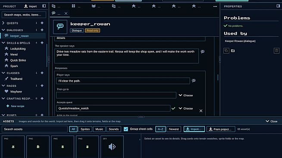The height and width of the screenshot is (158, 282).
Task: Collapse the Properties panel icon
Action: (278, 6)
